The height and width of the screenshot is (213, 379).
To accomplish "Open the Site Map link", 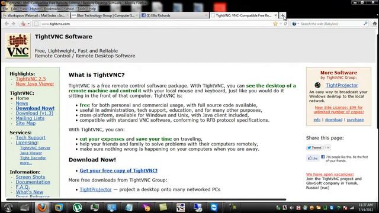I will [x=25, y=123].
